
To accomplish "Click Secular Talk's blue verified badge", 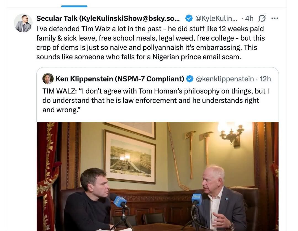I will (189, 18).
